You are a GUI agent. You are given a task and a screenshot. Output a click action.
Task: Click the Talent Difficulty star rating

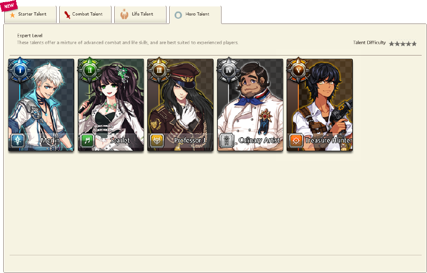[403, 44]
